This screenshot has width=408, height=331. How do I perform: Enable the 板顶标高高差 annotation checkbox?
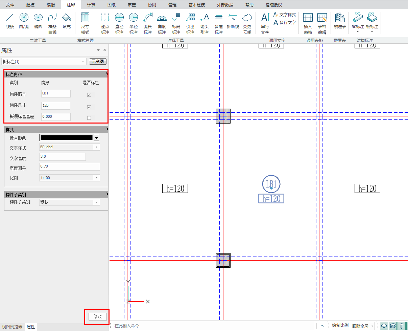tap(89, 118)
